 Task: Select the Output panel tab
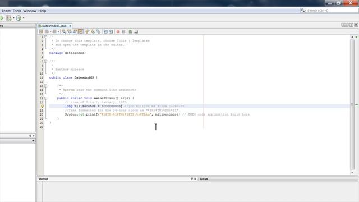point(44,179)
